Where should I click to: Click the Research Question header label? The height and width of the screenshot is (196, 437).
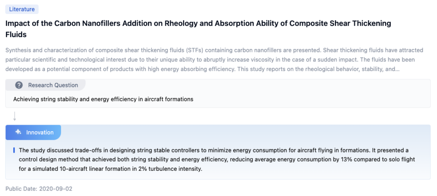[x=53, y=85]
